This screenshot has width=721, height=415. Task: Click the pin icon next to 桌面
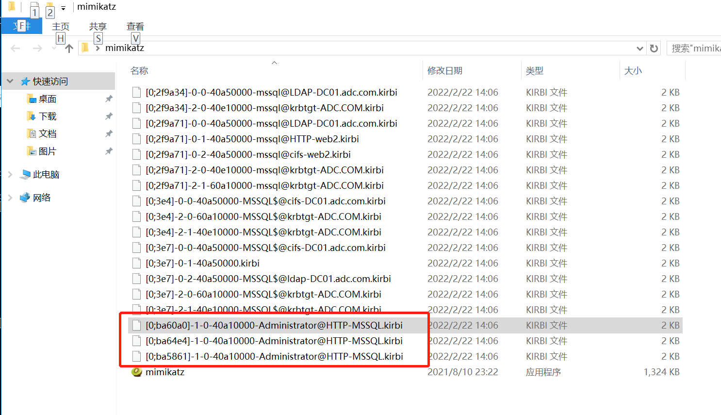[109, 99]
